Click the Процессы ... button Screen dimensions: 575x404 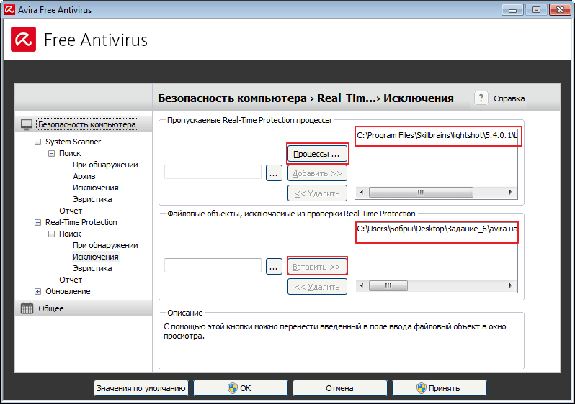coord(317,154)
